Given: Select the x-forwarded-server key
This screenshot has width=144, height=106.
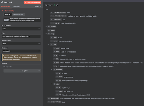Looking at the screenshot, I should coord(60,16).
